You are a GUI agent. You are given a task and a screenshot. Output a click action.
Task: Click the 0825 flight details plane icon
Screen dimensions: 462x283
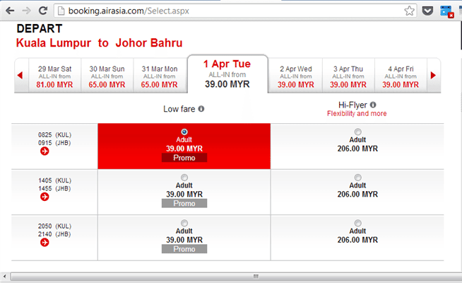pos(45,151)
